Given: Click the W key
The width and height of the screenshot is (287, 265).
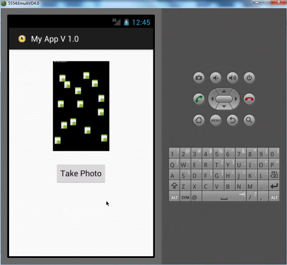Looking at the screenshot, I should pyautogui.click(x=185, y=164).
